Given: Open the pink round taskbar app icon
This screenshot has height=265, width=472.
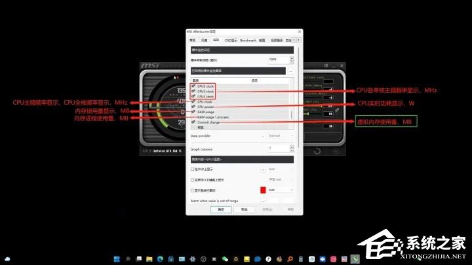Looking at the screenshot, I should (x=334, y=259).
